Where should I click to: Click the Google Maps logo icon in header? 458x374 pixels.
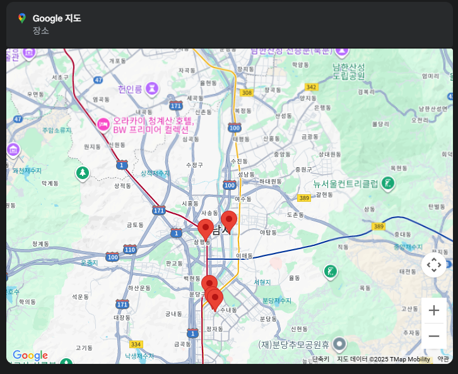pos(22,18)
